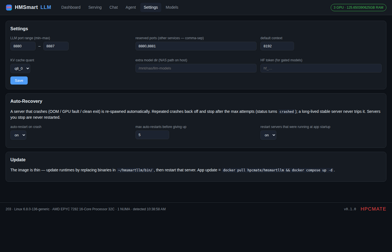This screenshot has width=392, height=252.
Task: Click the footer system info text
Action: 85,209
